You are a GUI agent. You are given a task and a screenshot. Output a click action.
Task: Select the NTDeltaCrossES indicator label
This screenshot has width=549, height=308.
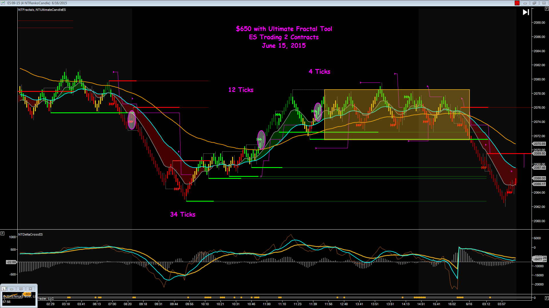tap(31, 235)
